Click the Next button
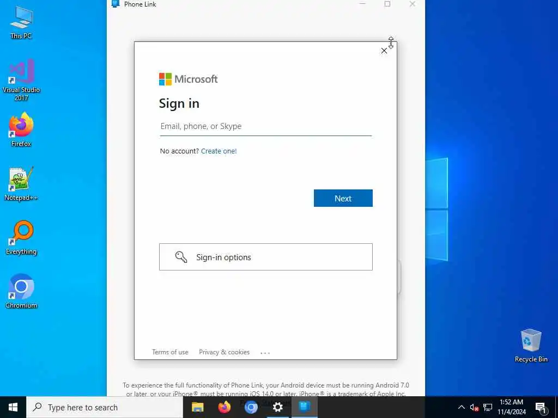 [343, 198]
